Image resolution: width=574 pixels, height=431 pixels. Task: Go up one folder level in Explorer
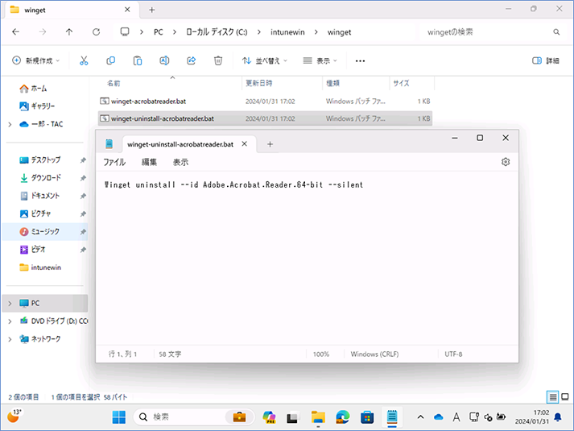pos(69,32)
